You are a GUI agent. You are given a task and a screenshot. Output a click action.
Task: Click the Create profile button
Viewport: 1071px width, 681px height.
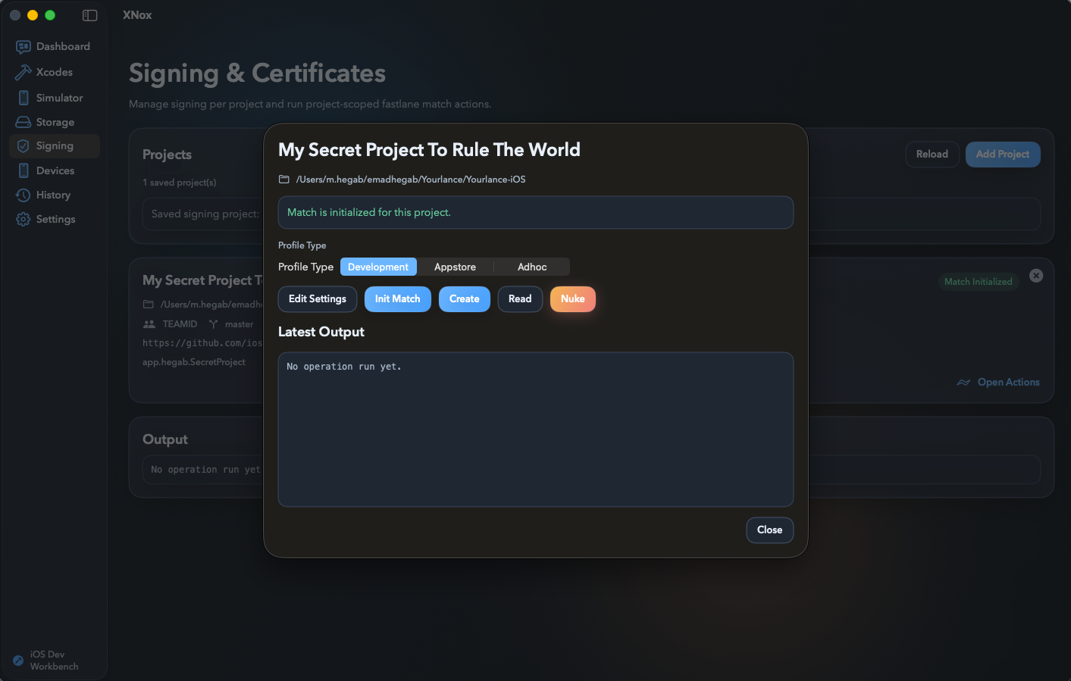pyautogui.click(x=464, y=298)
